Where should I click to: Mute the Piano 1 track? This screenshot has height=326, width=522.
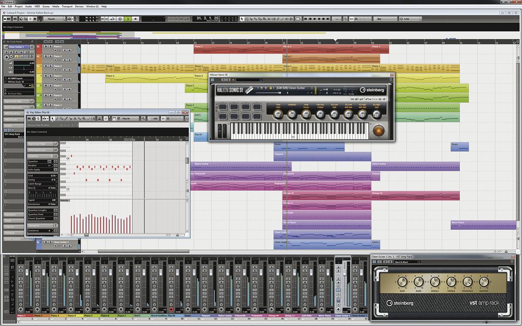point(45,47)
